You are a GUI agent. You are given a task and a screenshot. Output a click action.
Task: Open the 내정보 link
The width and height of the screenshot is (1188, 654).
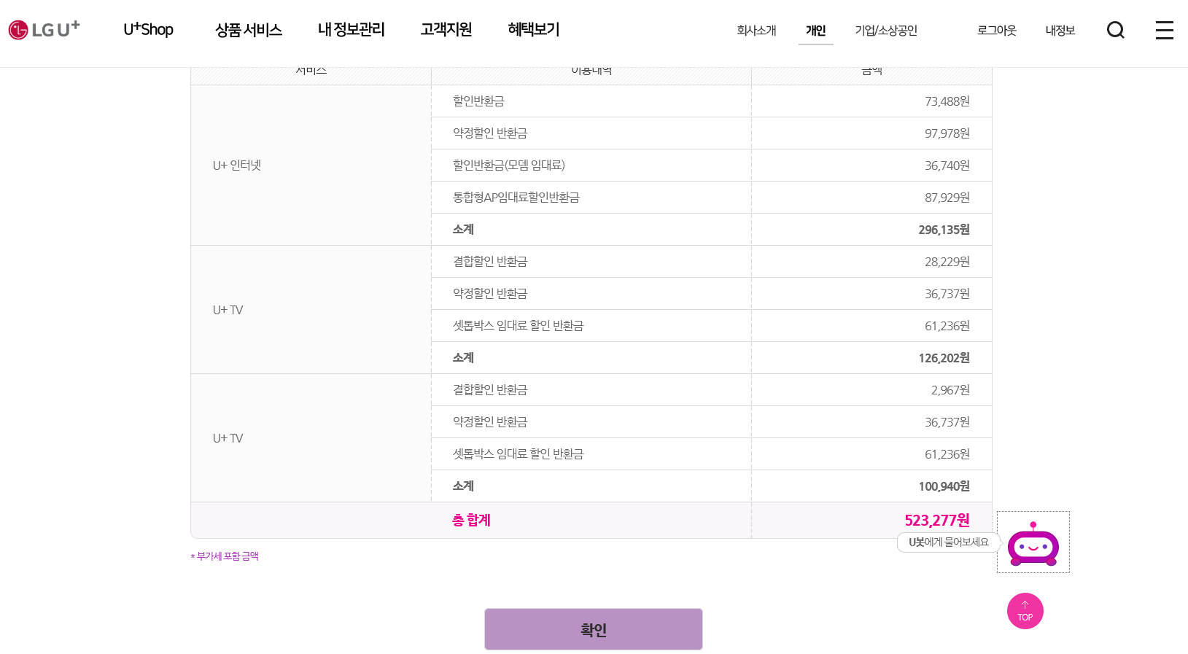click(x=1060, y=31)
